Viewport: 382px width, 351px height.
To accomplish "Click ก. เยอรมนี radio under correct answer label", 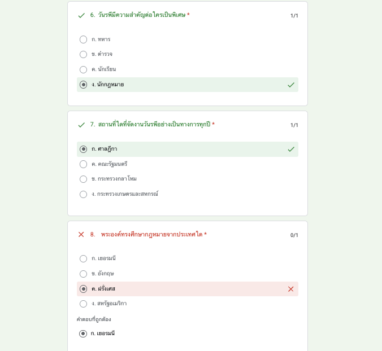I will 84,334.
